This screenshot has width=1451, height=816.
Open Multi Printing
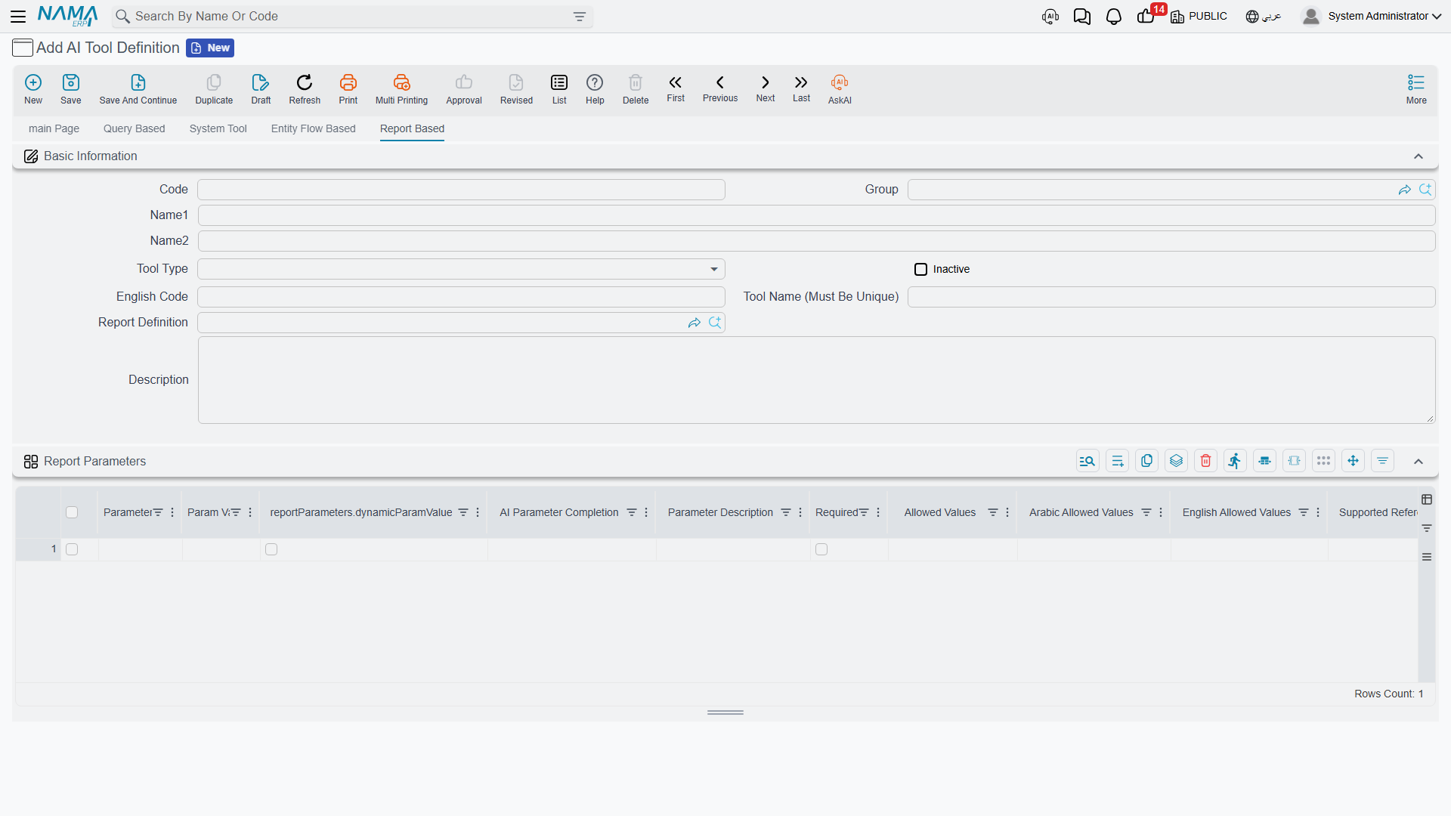tap(401, 89)
